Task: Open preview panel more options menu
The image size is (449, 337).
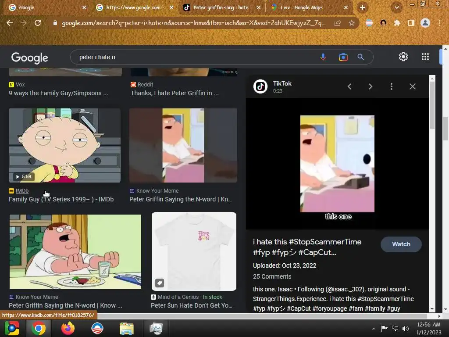Action: click(392, 86)
